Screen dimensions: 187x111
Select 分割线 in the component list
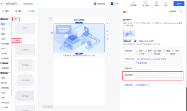[x=4, y=54]
